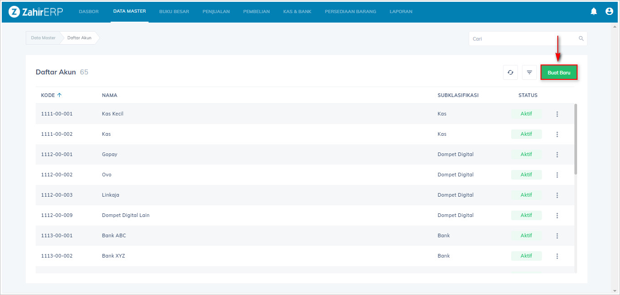
Task: Open three-dot menu for Gopay row
Action: coord(557,155)
